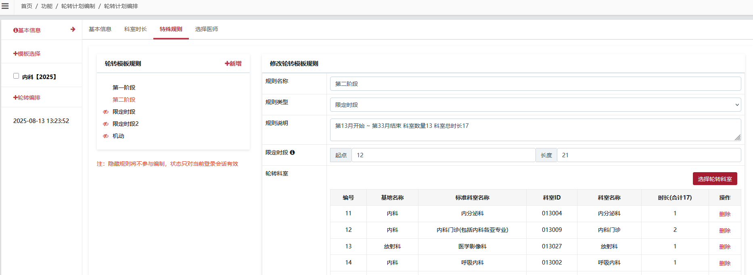Select the 第一阶段 rule

coord(124,87)
